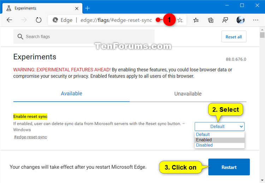Click the scrollbar up arrow

coord(262,30)
